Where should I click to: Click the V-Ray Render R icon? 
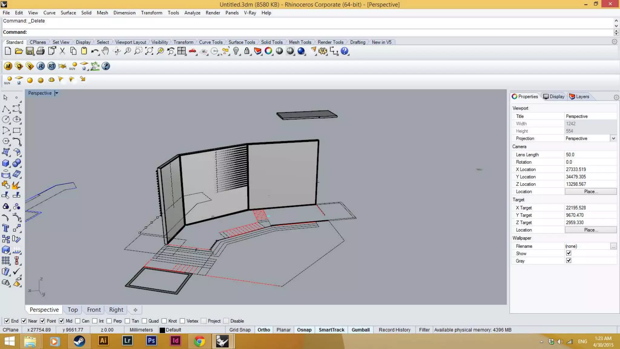click(x=41, y=66)
